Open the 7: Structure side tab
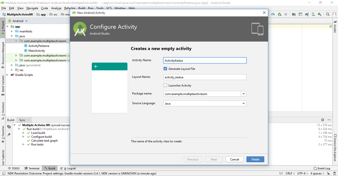This screenshot has width=338, height=176. [3, 110]
